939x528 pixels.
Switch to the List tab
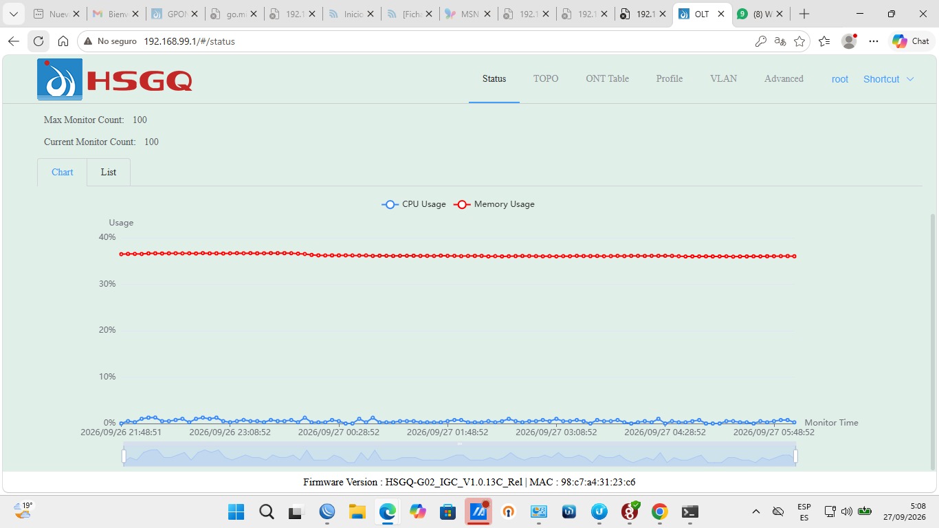coord(109,173)
